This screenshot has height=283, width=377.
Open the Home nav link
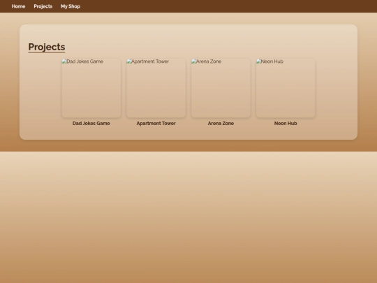pos(18,6)
